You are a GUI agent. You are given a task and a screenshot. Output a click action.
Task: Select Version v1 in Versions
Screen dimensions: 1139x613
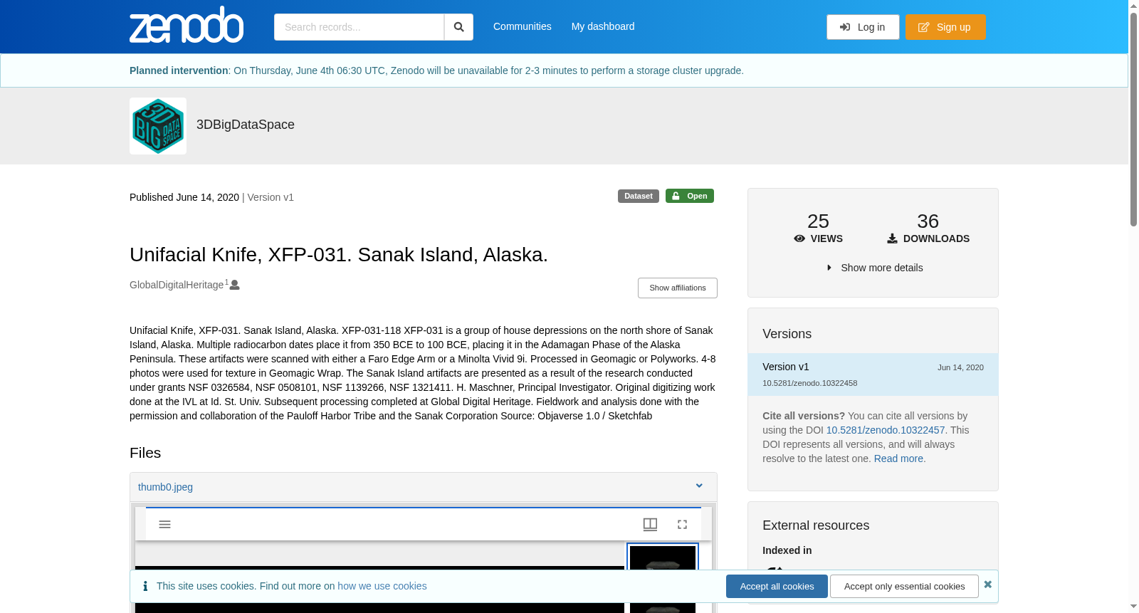coord(873,374)
